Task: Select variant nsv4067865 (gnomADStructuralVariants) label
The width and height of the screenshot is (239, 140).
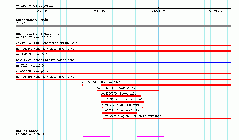Action: coord(46,49)
